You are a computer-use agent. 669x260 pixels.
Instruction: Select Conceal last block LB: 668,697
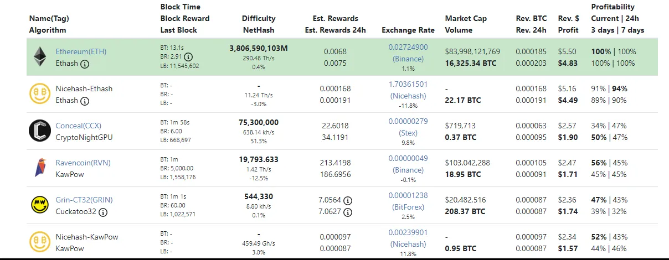176,139
